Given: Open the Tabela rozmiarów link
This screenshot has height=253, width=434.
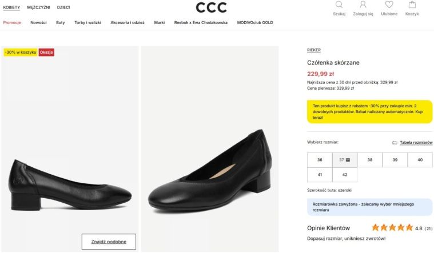Looking at the screenshot, I should tap(416, 143).
